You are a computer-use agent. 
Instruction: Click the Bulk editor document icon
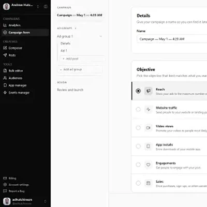pyautogui.click(x=5, y=71)
